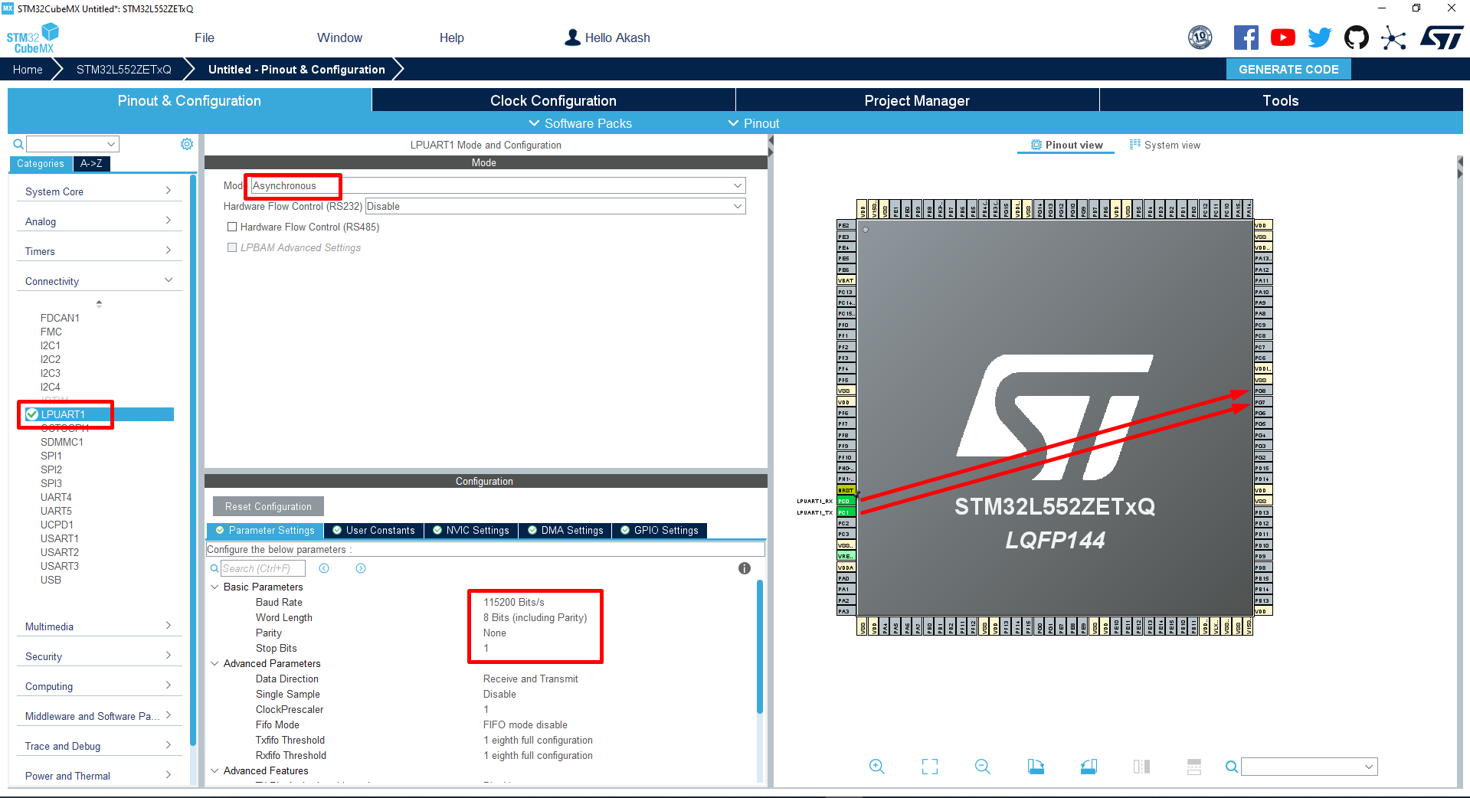Click the Reset Configuration button
The height and width of the screenshot is (798, 1470).
(267, 506)
